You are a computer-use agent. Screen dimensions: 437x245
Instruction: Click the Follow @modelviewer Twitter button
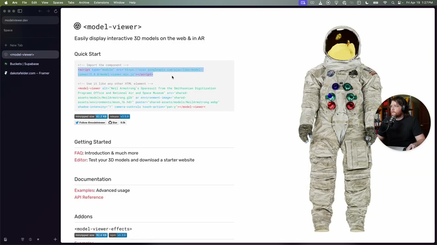click(x=90, y=122)
